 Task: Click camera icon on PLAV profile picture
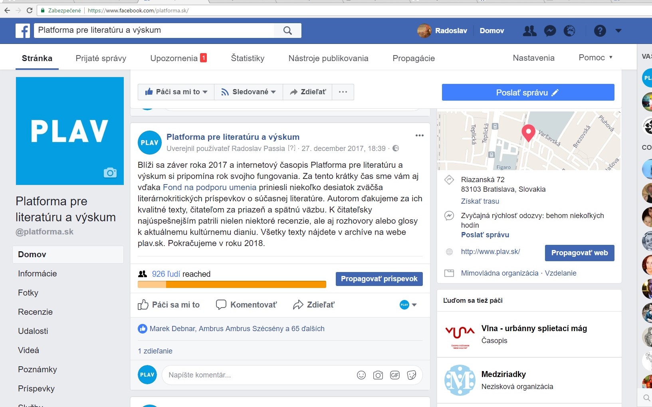pyautogui.click(x=110, y=173)
